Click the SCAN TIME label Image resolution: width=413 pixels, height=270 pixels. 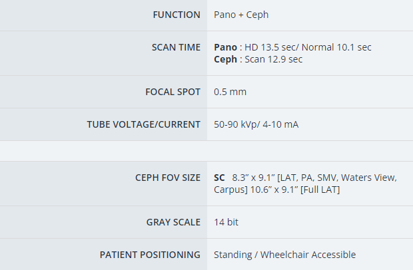176,47
